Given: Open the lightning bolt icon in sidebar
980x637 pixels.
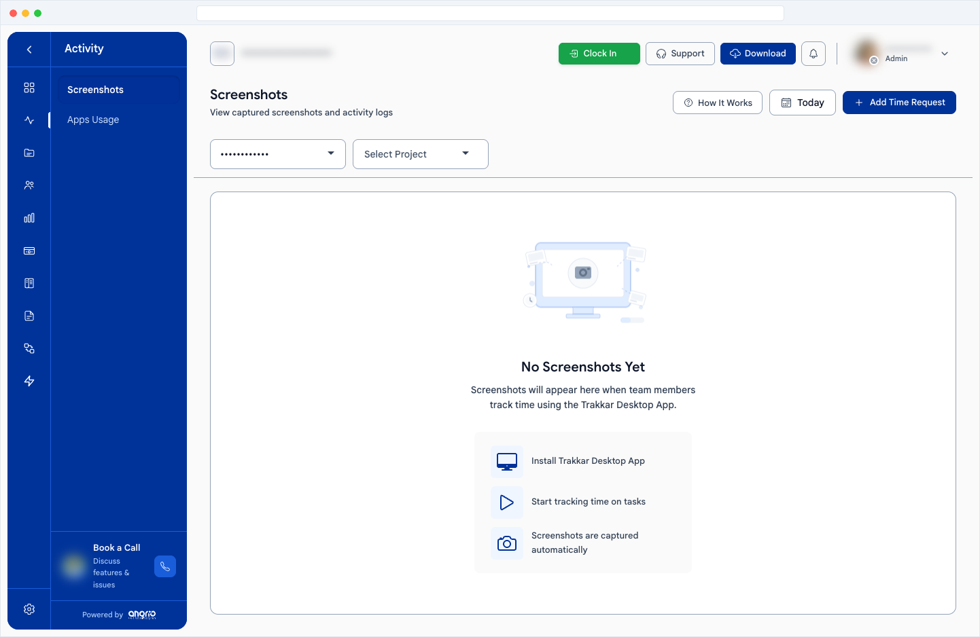Looking at the screenshot, I should click(x=29, y=381).
